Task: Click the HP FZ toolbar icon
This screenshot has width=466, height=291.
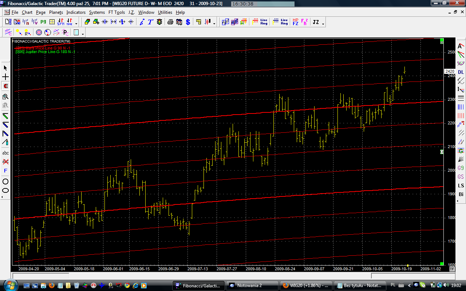Action: 295,22
